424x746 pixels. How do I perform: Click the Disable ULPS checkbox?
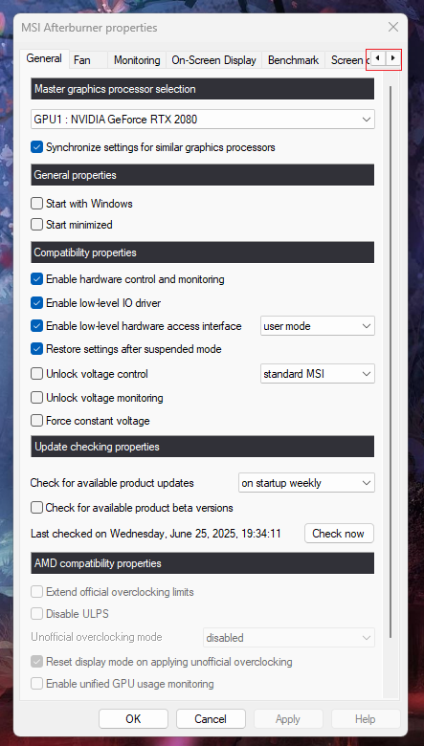point(37,614)
